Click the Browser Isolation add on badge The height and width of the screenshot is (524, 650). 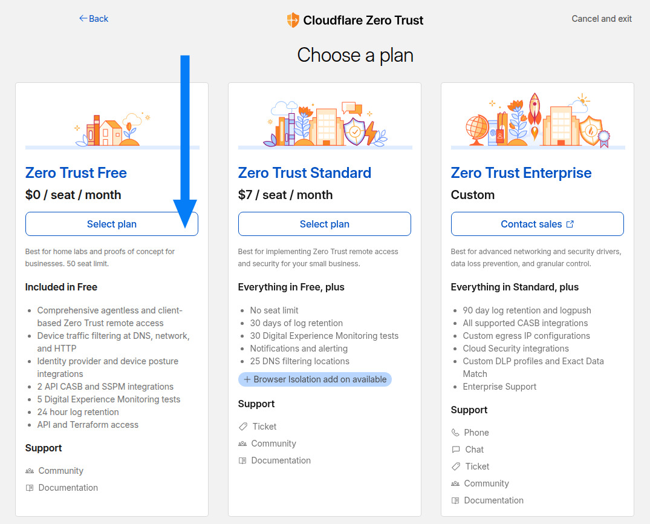(x=314, y=379)
